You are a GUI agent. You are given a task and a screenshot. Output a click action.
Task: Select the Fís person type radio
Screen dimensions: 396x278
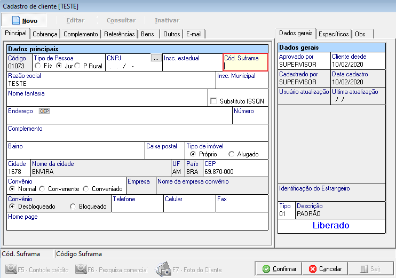[x=38, y=66]
